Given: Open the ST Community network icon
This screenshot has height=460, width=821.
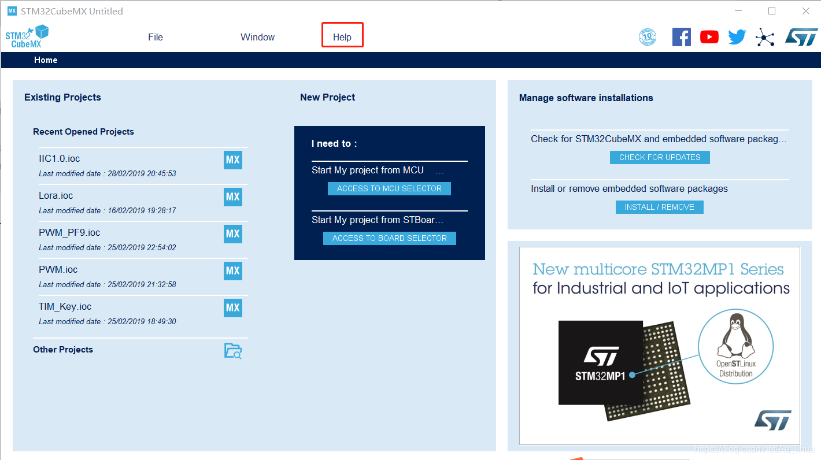Looking at the screenshot, I should (765, 36).
